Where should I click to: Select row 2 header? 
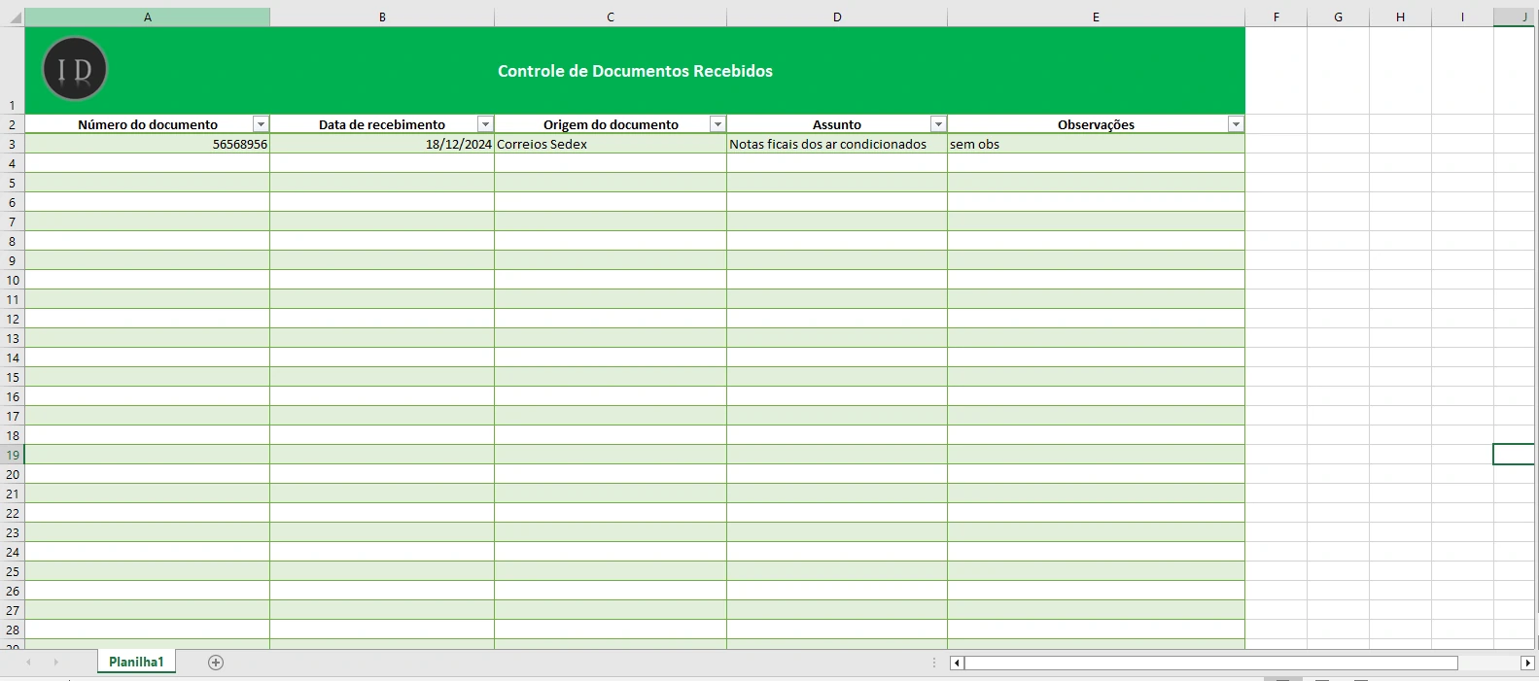point(13,124)
